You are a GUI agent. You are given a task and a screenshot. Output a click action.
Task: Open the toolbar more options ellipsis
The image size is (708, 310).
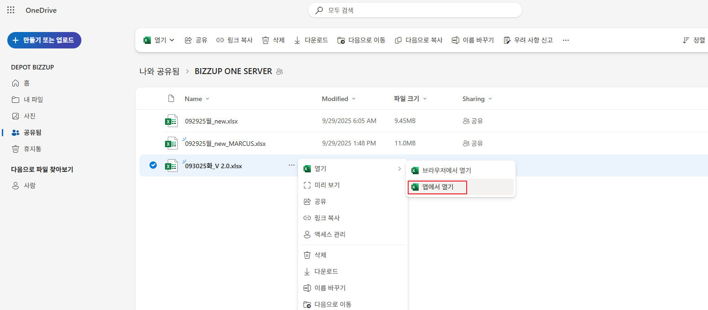pos(566,40)
